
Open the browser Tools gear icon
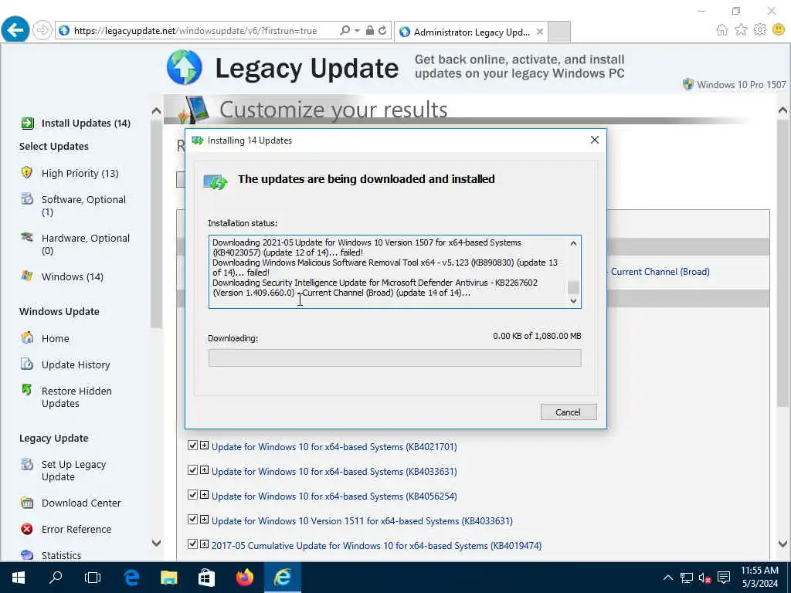pos(760,30)
